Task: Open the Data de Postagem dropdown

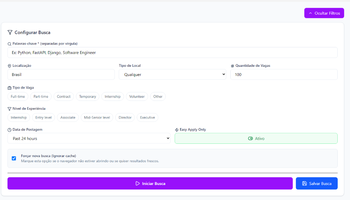Action: tap(89, 138)
